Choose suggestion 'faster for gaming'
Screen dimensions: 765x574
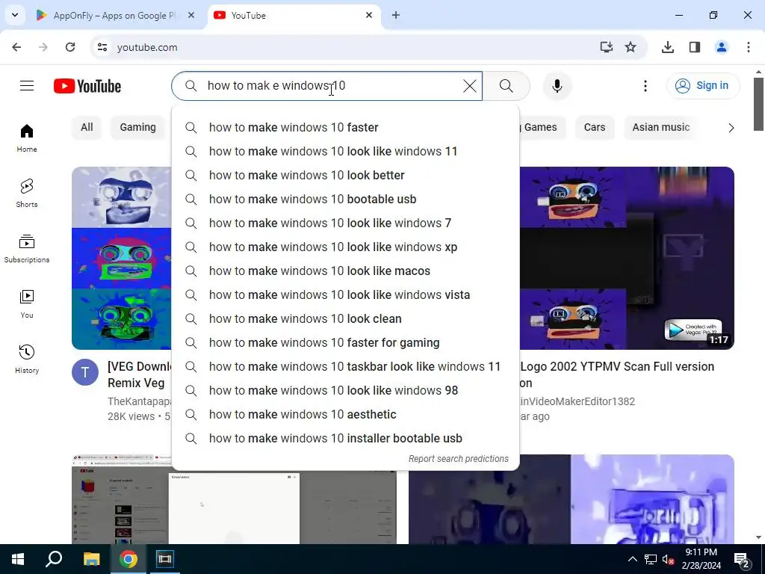[x=345, y=342]
